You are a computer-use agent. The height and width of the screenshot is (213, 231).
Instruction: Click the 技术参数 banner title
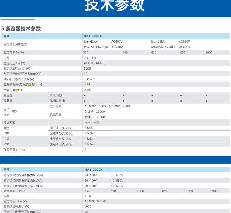click(x=115, y=6)
